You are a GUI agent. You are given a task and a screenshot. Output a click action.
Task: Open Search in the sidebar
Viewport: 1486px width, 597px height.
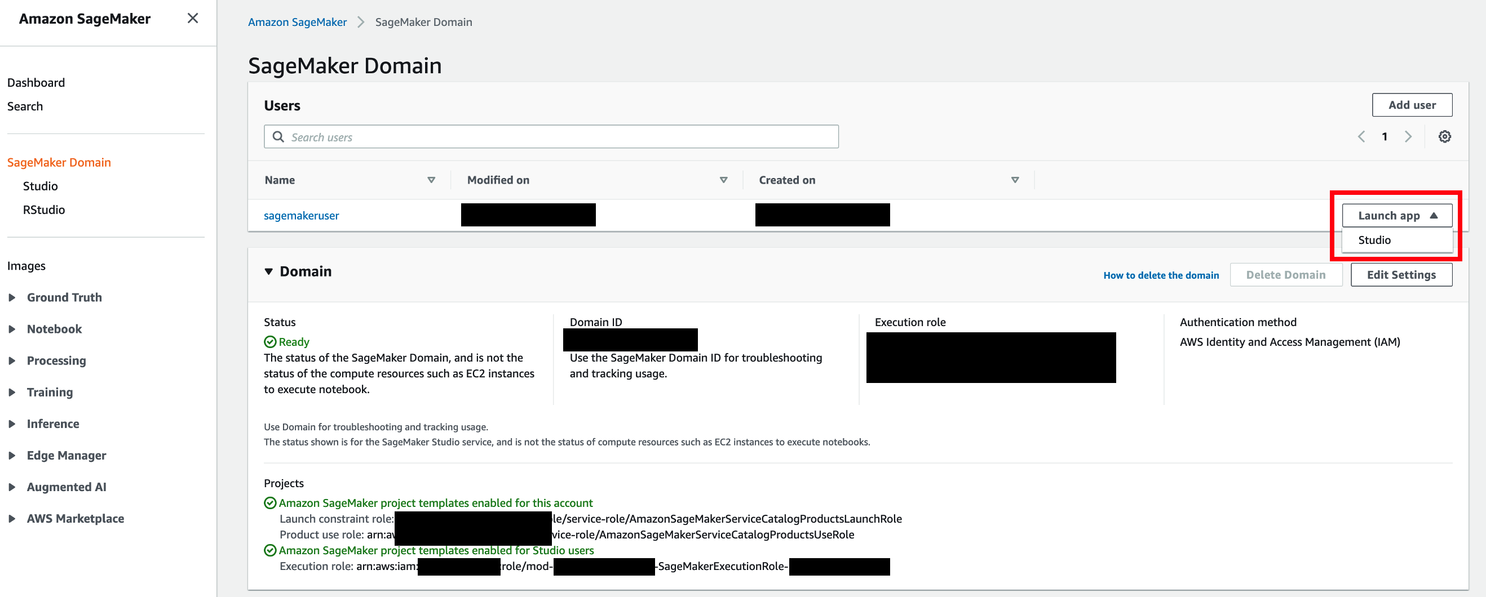coord(25,106)
